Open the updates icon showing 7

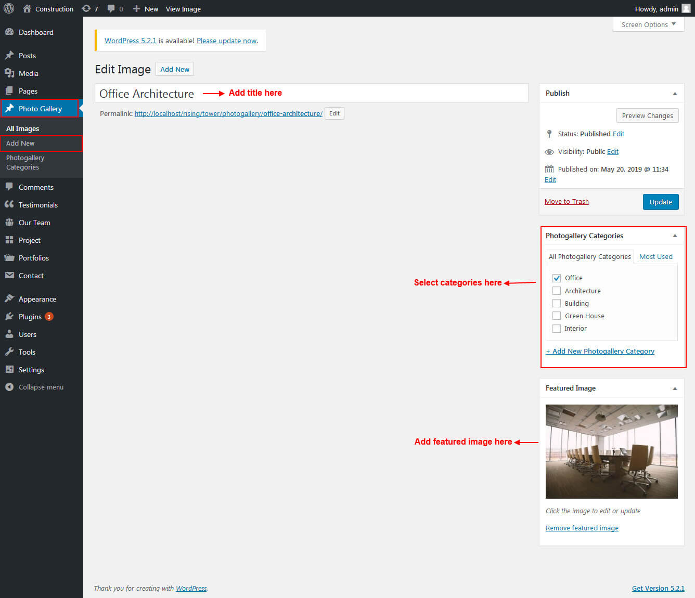[x=86, y=8]
